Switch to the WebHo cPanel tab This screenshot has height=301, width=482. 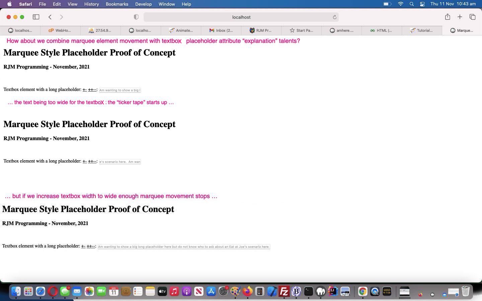click(60, 30)
